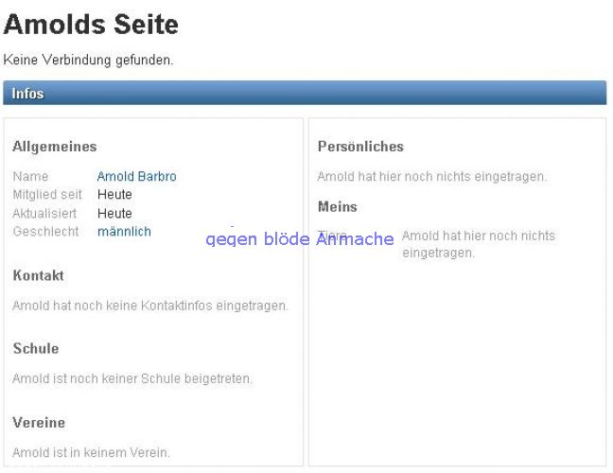Image resolution: width=613 pixels, height=473 pixels.
Task: Select the Allgemeines section heading
Action: click(55, 147)
